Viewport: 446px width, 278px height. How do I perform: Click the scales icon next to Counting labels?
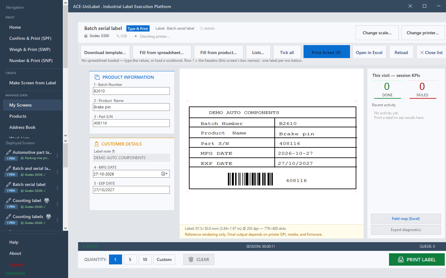coord(49,217)
